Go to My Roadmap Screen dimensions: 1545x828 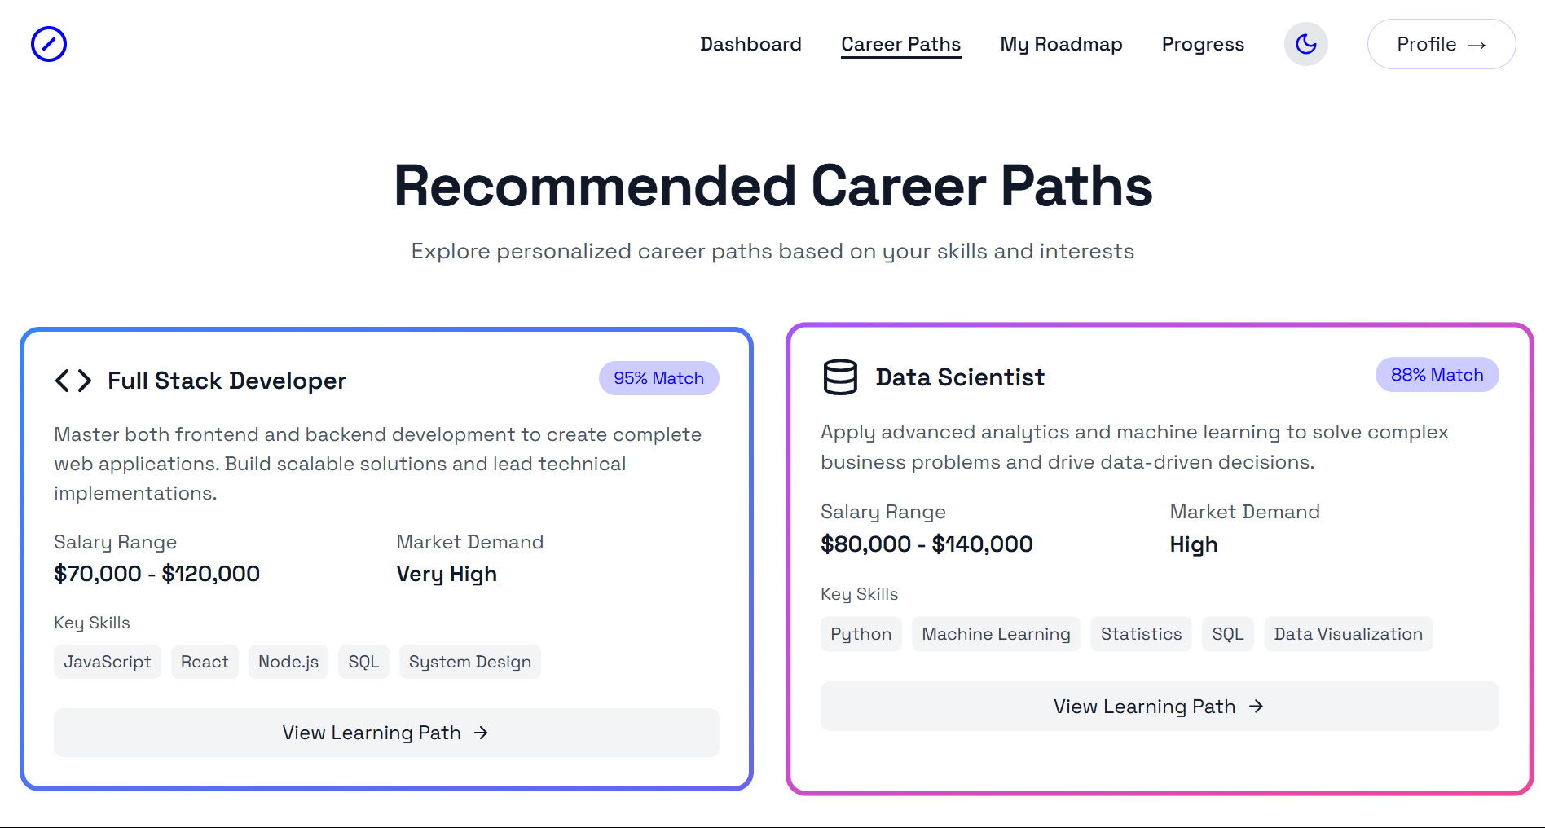1061,44
